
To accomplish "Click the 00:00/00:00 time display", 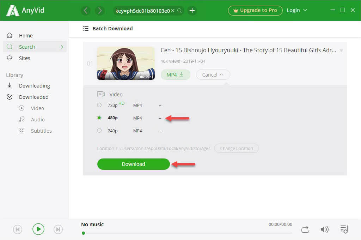I will pos(280,224).
